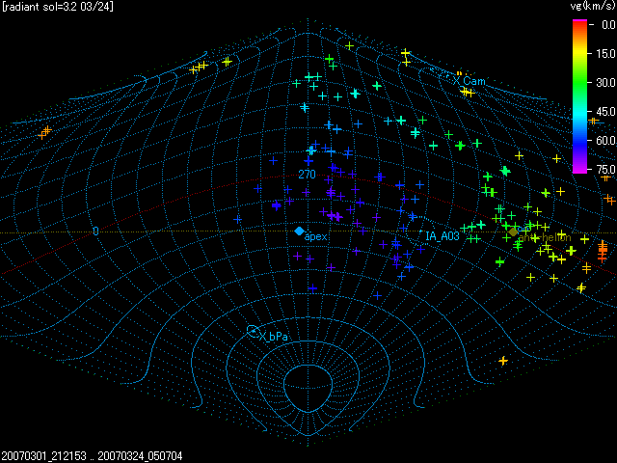
Task: Click the 'apex' label text
Action: tap(316, 236)
